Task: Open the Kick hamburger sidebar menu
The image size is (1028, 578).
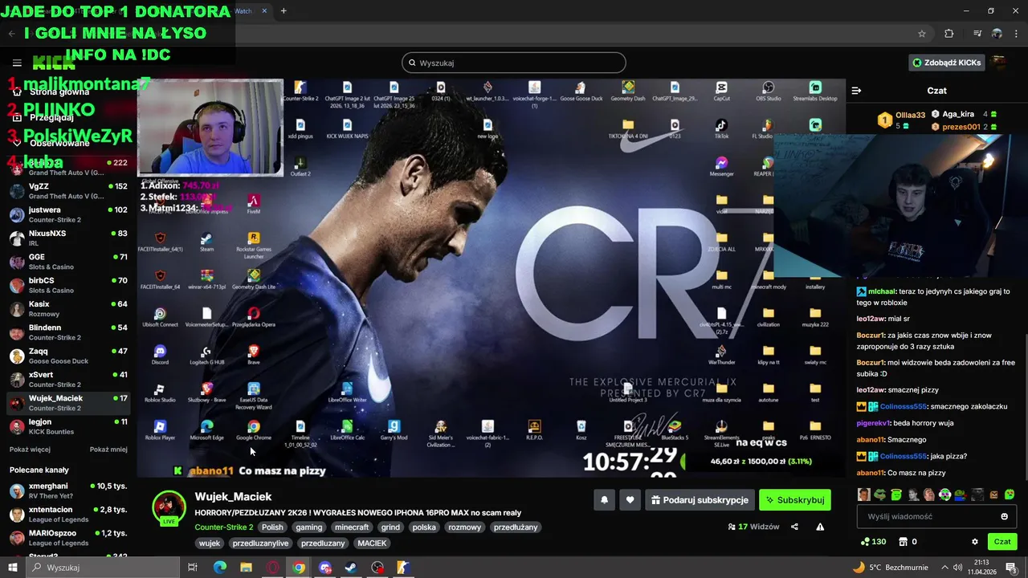Action: point(17,63)
